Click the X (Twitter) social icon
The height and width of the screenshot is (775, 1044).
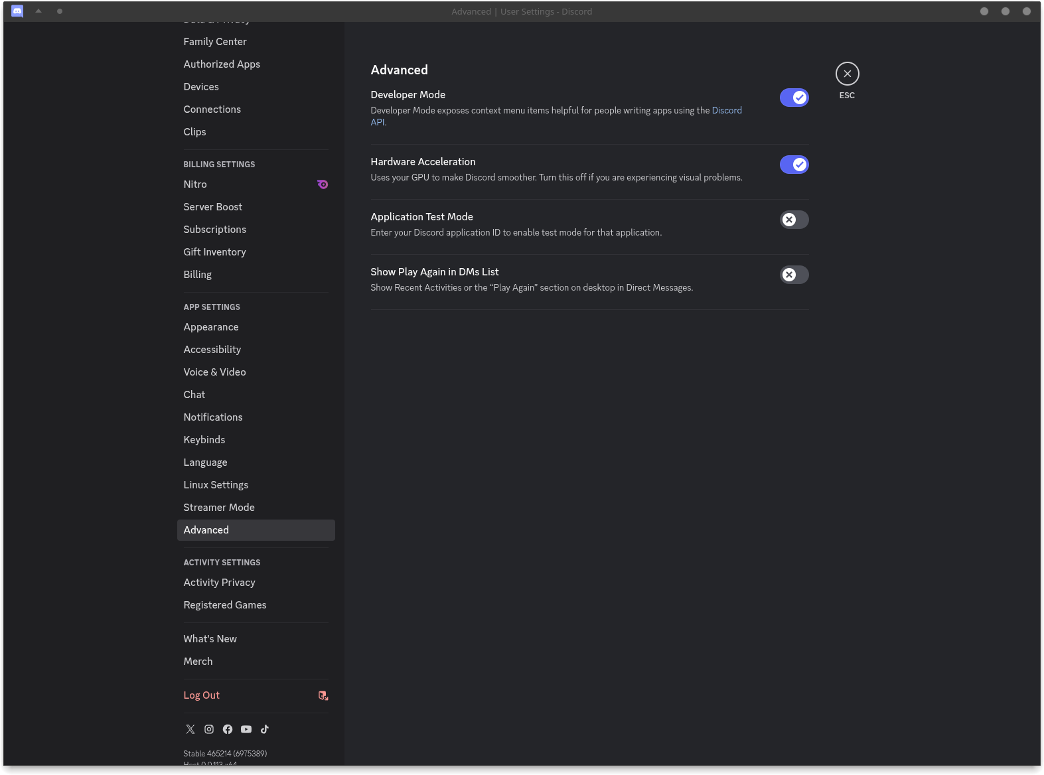pyautogui.click(x=190, y=729)
